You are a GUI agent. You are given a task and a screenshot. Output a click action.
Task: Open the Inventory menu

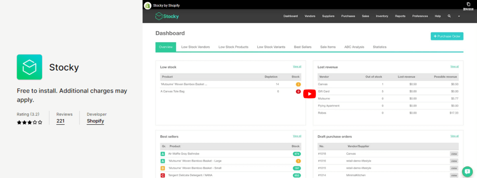(x=382, y=16)
